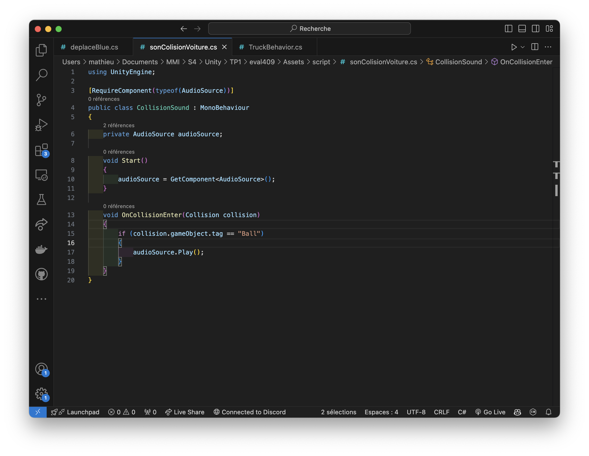
Task: Customize layout from title bar
Action: (x=549, y=28)
